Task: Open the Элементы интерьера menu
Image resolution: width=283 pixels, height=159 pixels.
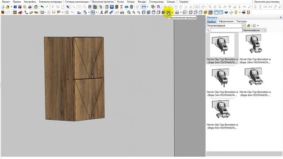Action: tap(50, 2)
